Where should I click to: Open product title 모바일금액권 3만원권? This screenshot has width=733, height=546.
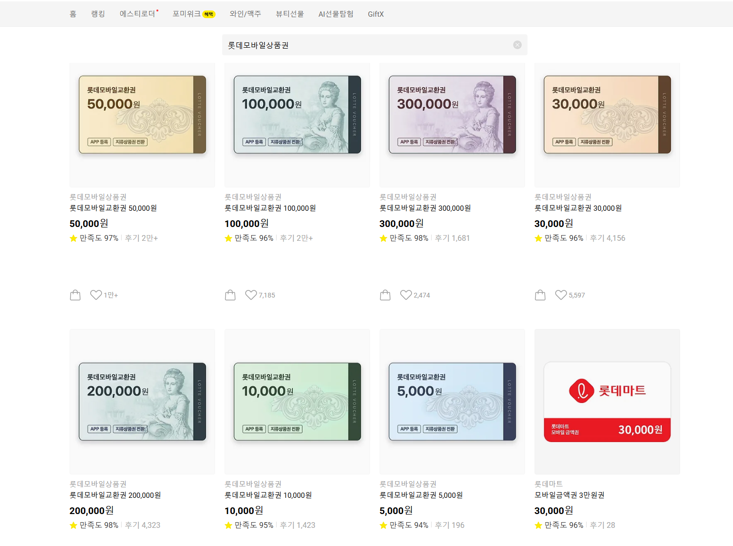[x=569, y=495]
